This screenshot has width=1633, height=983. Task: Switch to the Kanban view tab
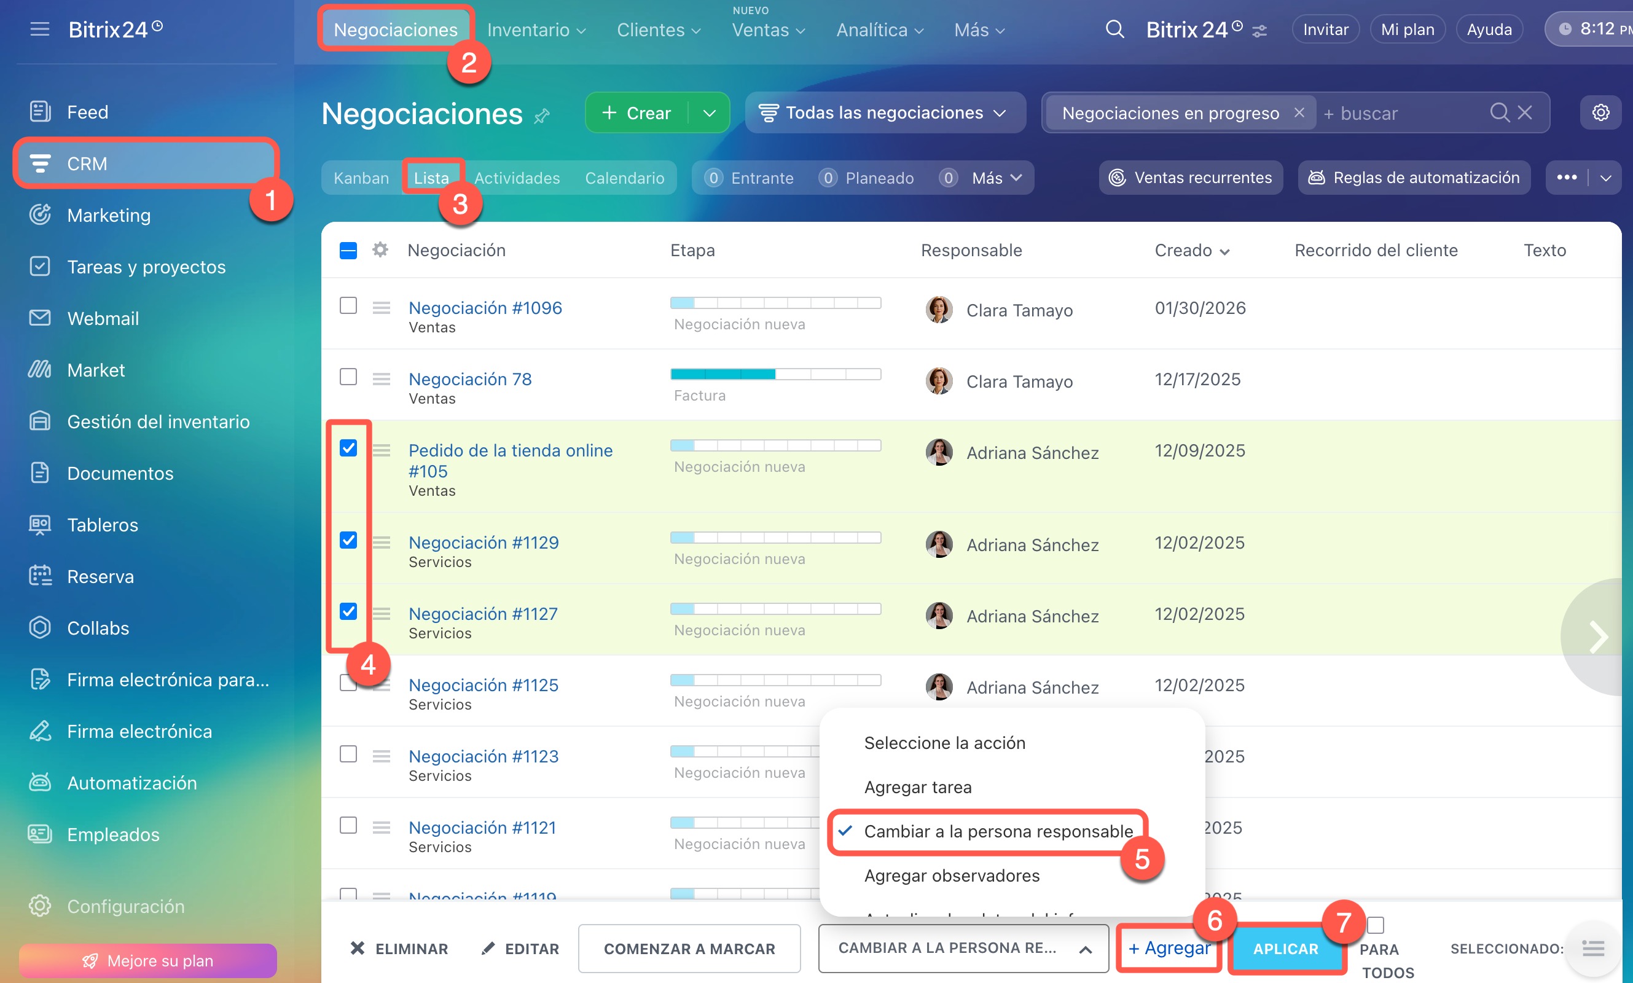pyautogui.click(x=361, y=178)
